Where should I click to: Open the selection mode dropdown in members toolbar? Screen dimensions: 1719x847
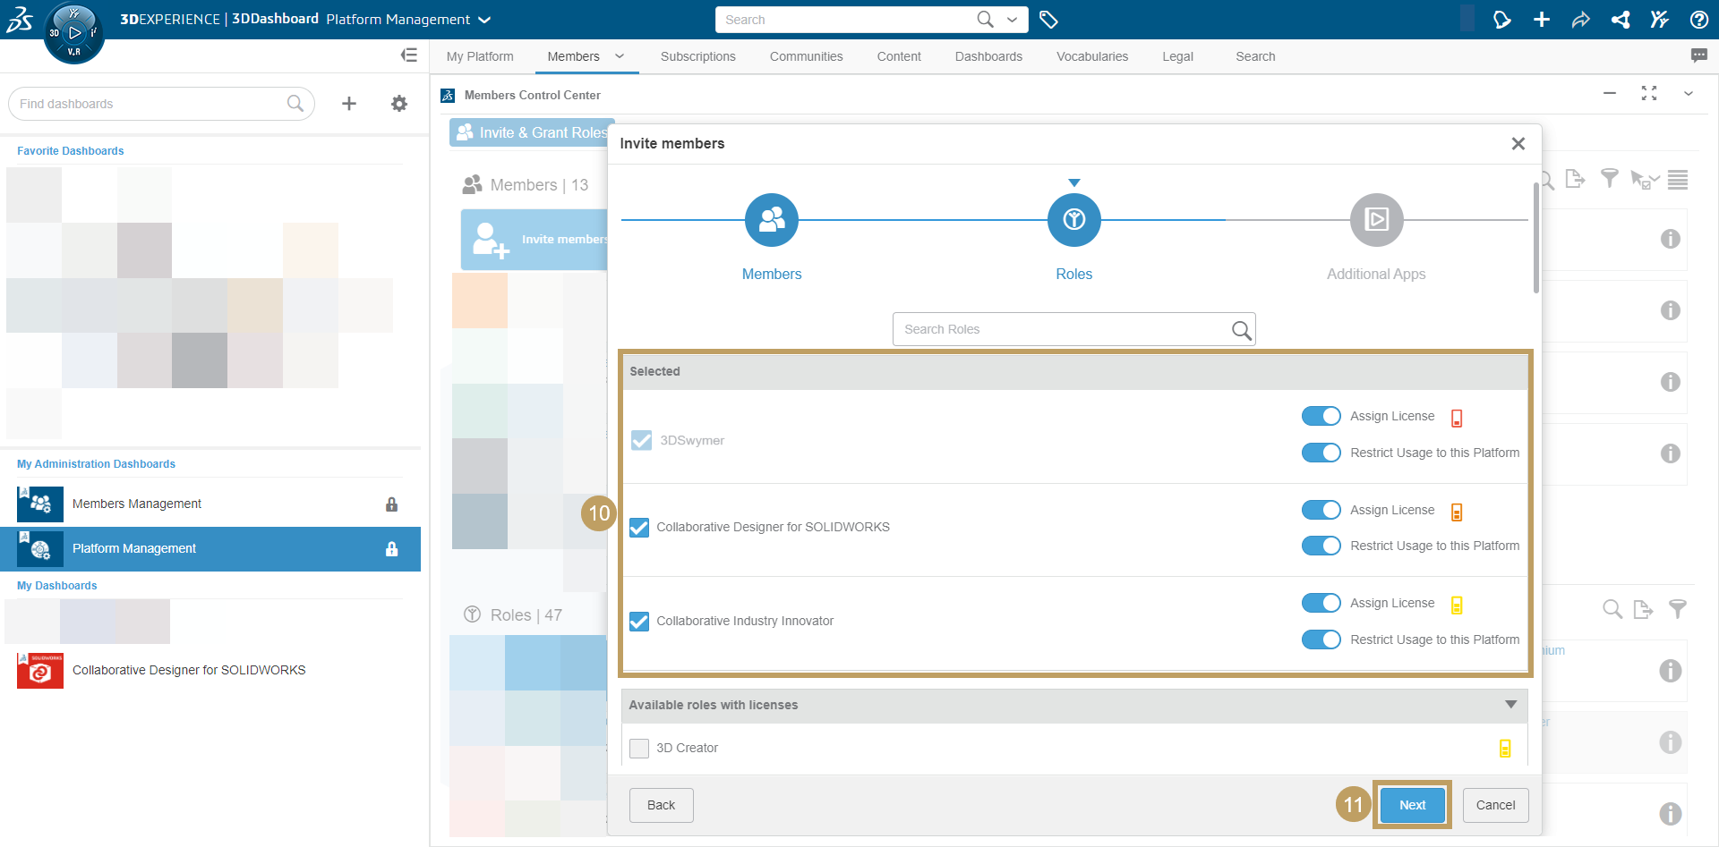[1646, 180]
